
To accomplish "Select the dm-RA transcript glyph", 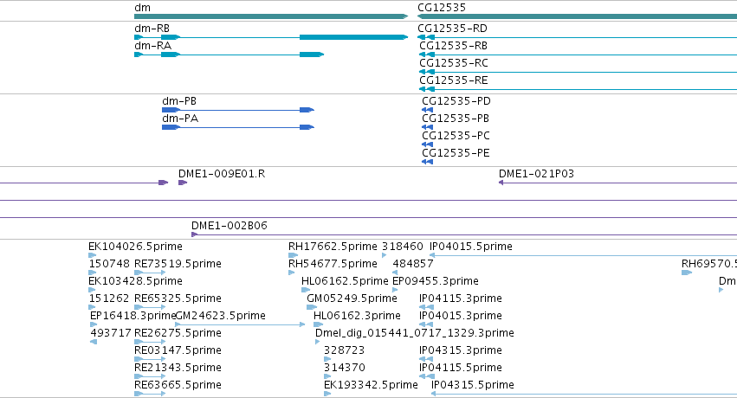I will point(230,55).
